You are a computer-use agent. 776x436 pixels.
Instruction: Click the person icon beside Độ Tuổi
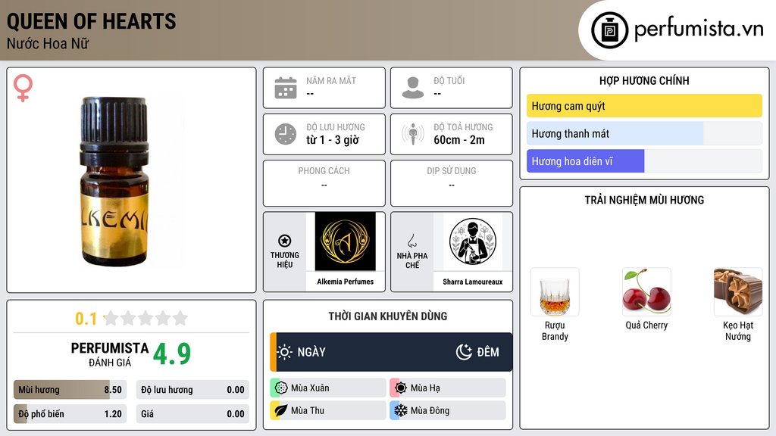[x=413, y=88]
